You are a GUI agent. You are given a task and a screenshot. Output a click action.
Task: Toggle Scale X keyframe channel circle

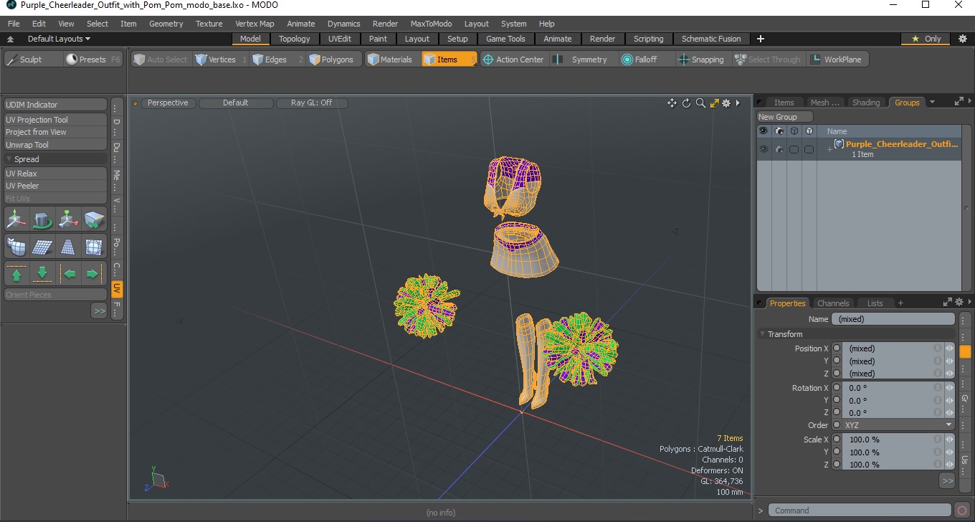pos(837,440)
